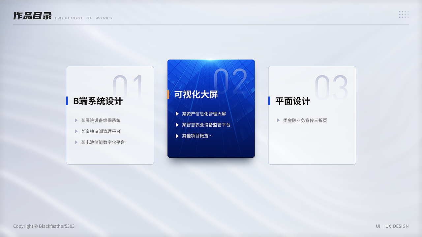The width and height of the screenshot is (422, 237).
Task: Click the dotted grid icon top right
Action: (x=404, y=14)
